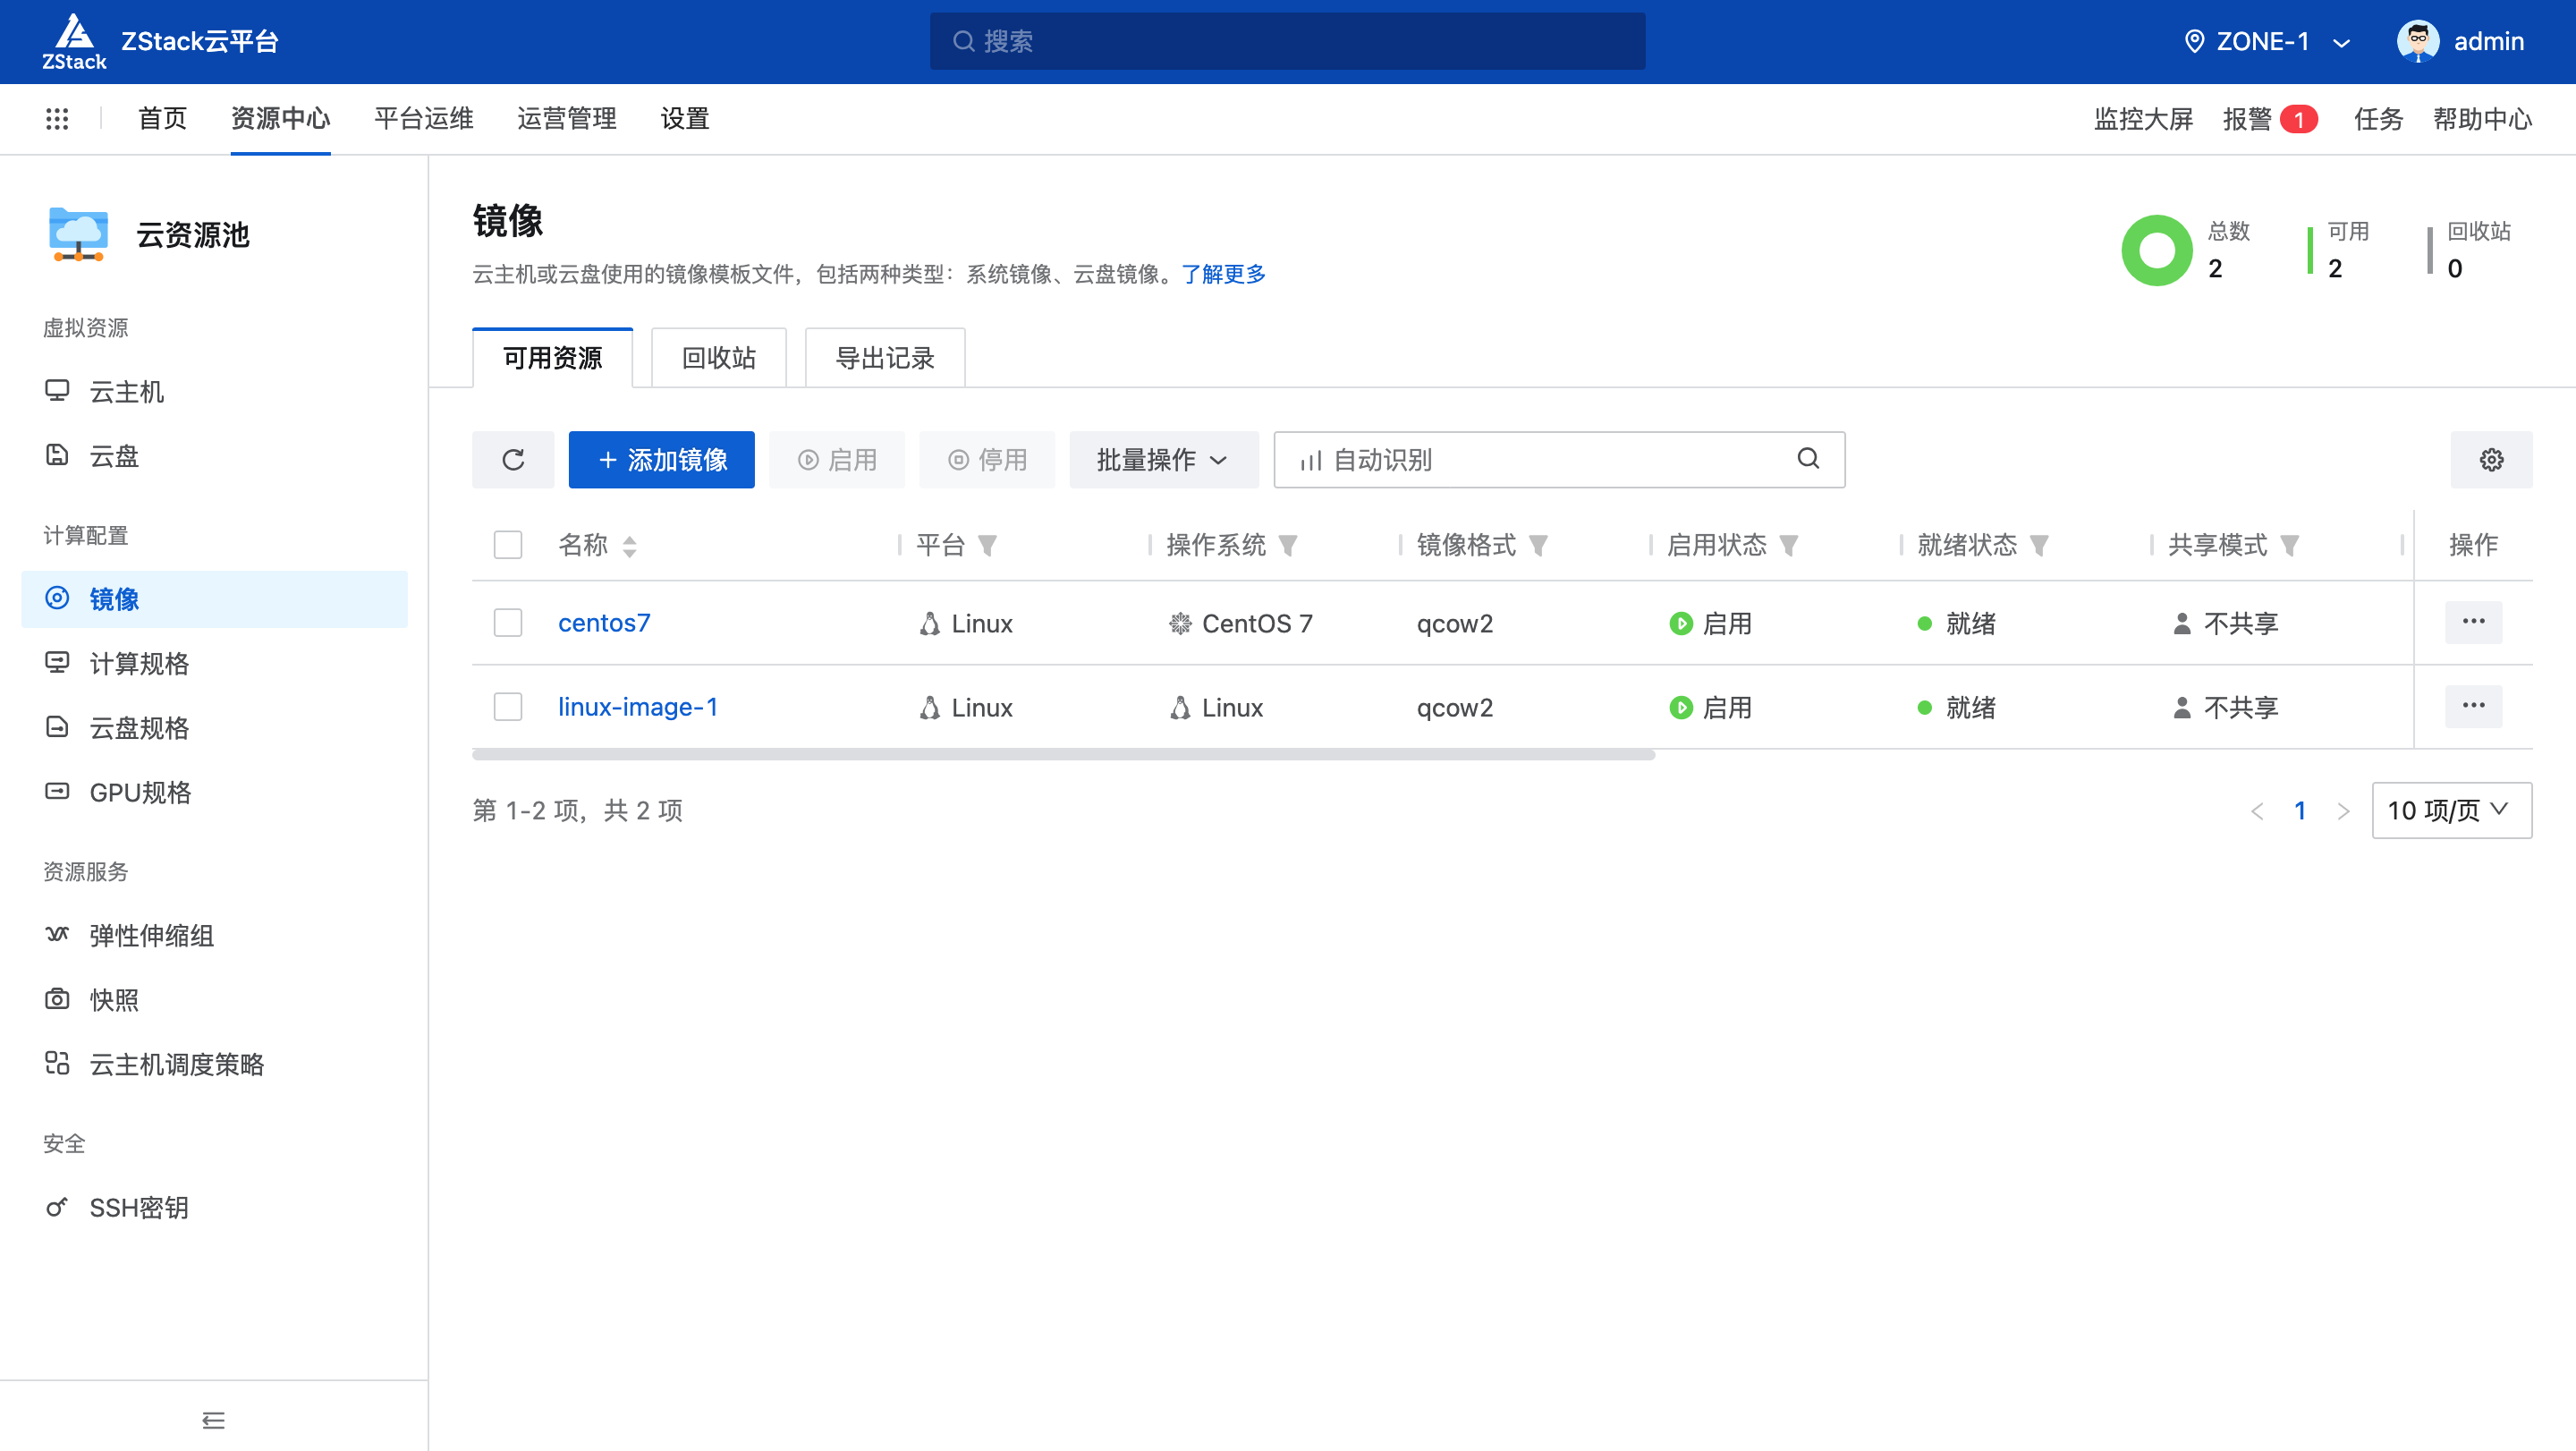Open 计算规格 in the sidebar
2576x1451 pixels.
214,664
